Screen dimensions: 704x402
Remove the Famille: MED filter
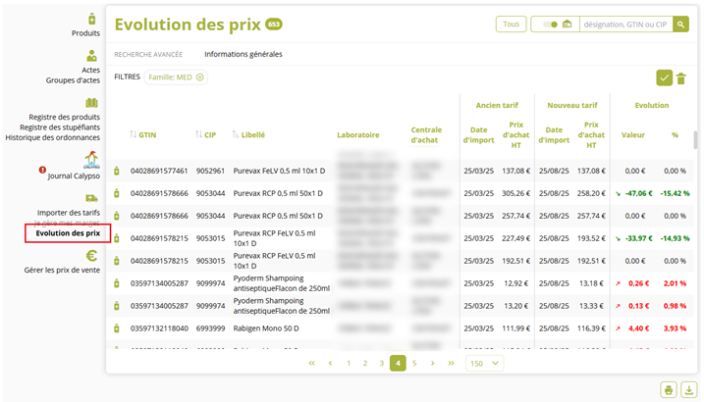(x=199, y=77)
